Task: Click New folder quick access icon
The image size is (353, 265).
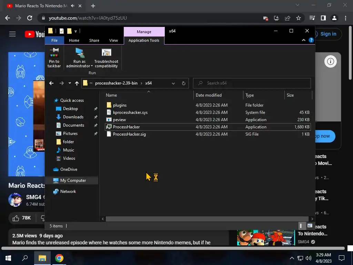Action: [69, 31]
